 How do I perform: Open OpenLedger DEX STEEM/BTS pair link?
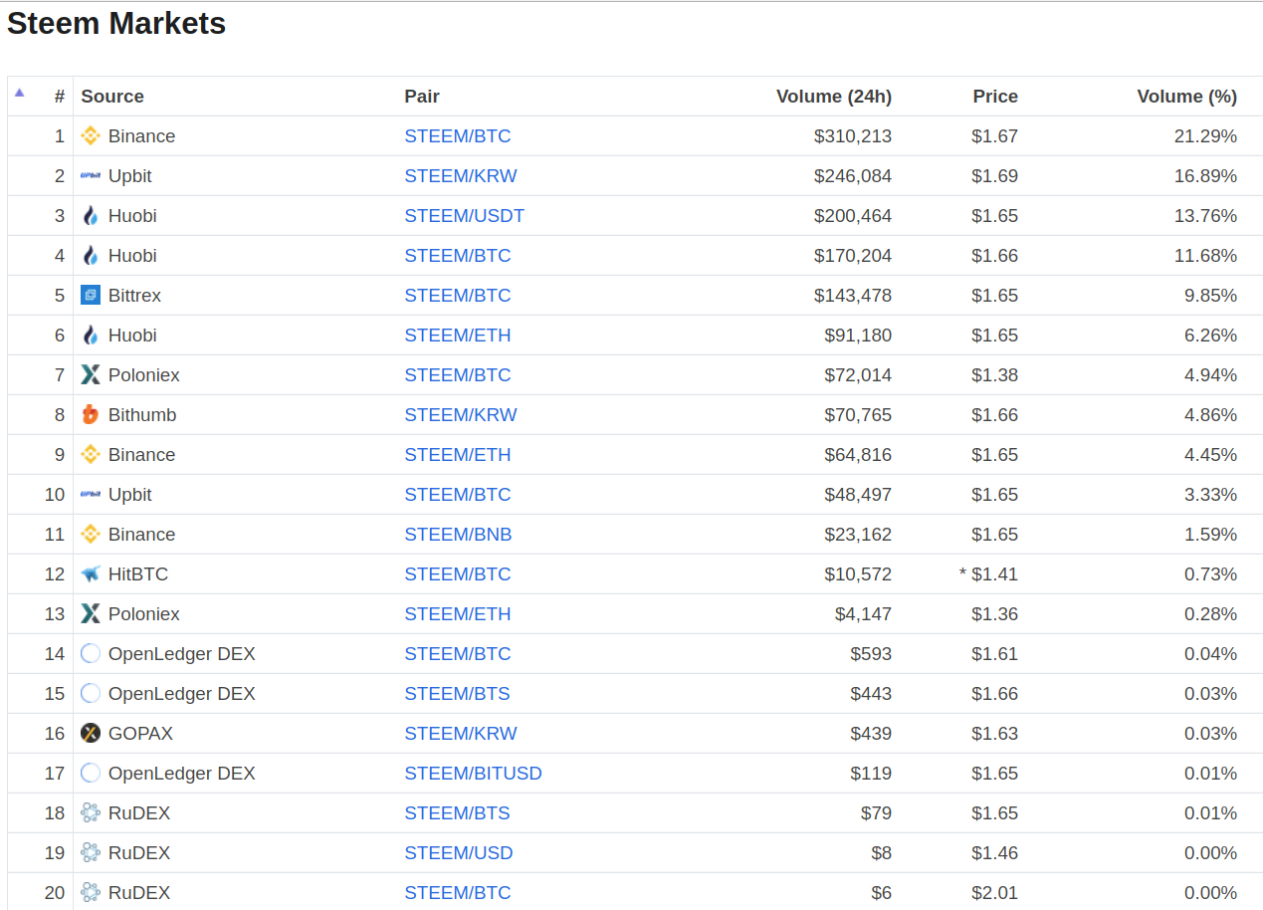pyautogui.click(x=458, y=694)
